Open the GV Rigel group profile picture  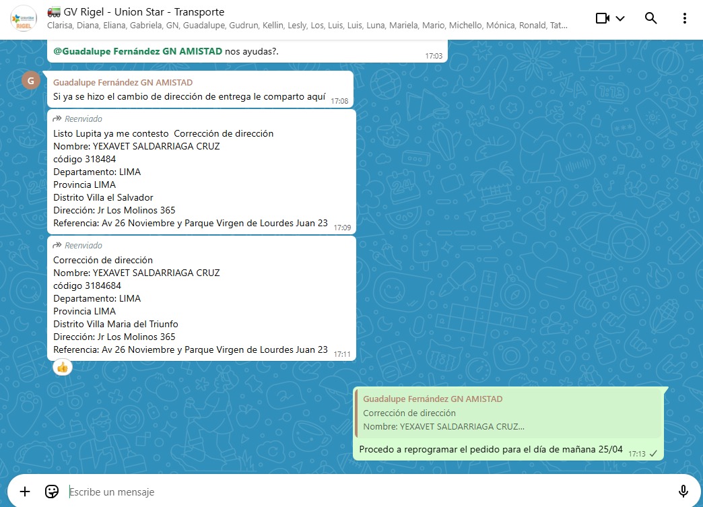[24, 18]
